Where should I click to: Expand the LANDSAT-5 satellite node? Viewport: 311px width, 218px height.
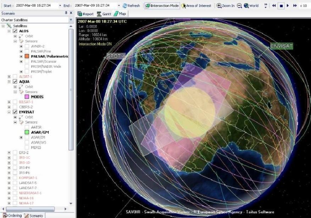[x=9, y=183]
